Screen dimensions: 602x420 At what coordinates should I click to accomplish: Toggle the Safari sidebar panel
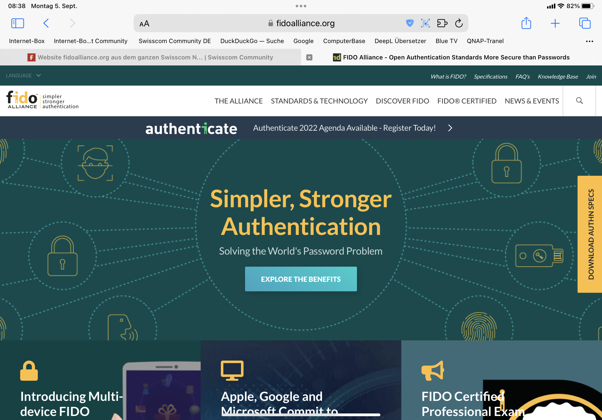[x=18, y=23]
